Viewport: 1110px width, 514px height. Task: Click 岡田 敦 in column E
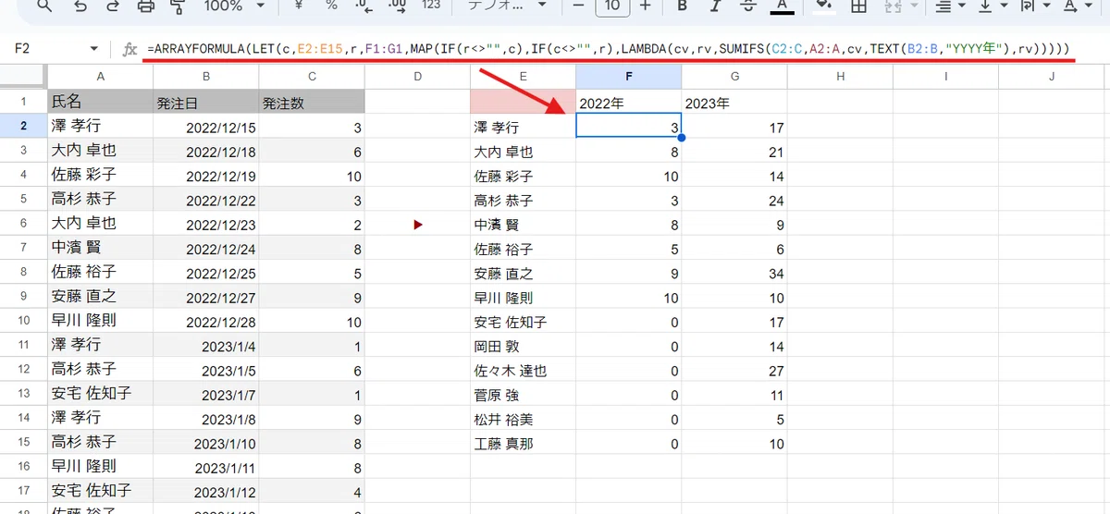point(523,347)
